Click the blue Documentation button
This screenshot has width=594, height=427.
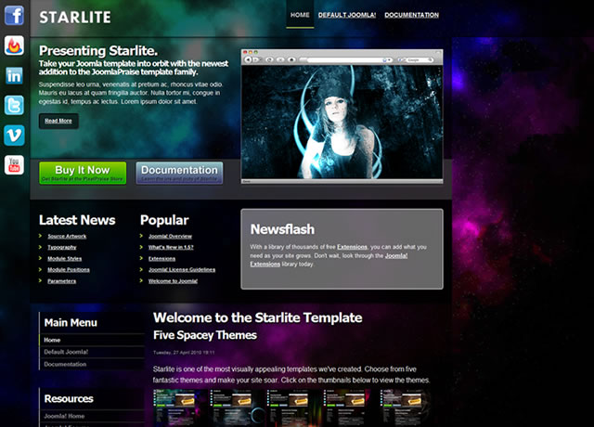pos(179,173)
